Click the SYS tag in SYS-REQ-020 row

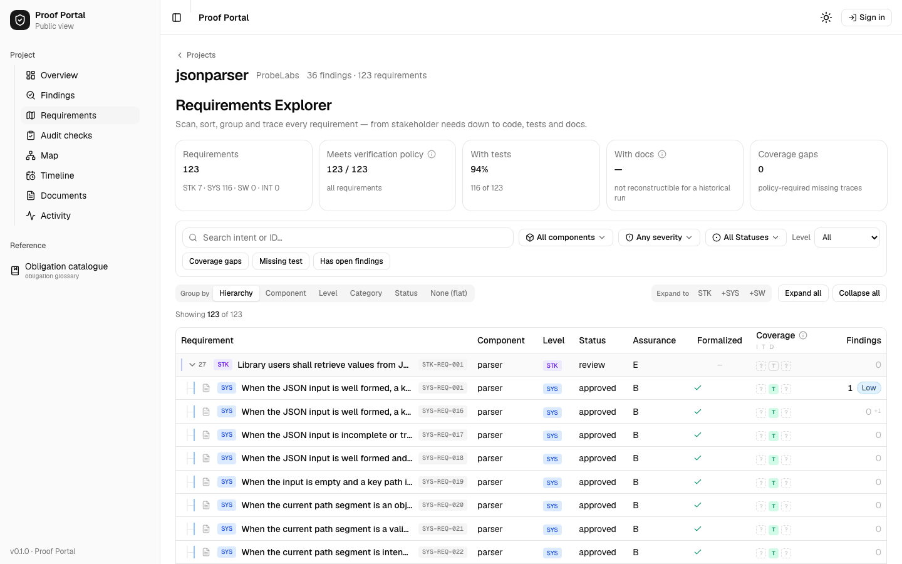tap(227, 505)
